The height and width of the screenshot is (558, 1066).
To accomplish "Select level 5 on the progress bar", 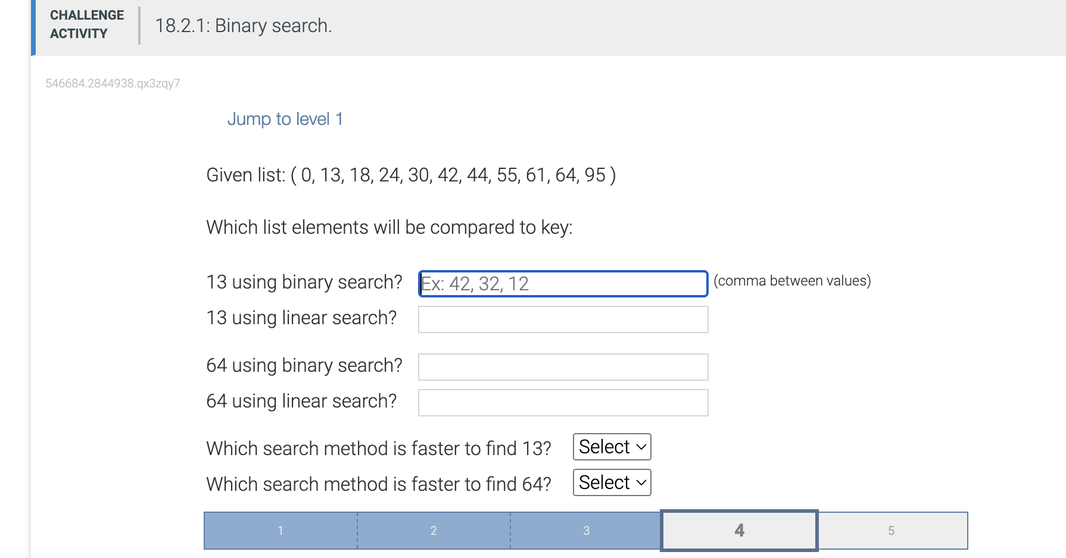I will tap(892, 530).
